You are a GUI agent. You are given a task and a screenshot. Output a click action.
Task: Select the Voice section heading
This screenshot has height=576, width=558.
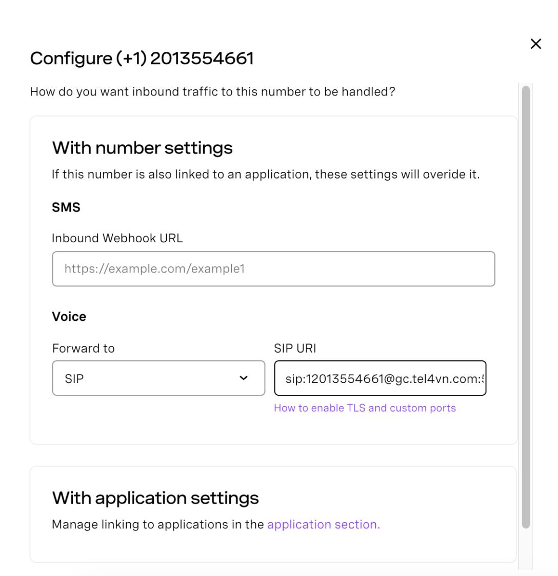(x=69, y=316)
